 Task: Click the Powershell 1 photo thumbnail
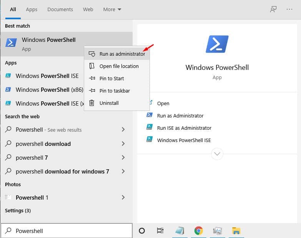click(8, 197)
